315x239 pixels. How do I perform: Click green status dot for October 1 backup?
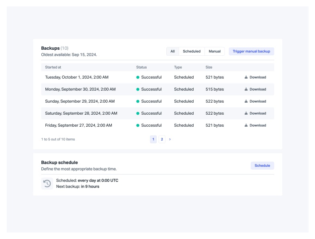point(138,77)
